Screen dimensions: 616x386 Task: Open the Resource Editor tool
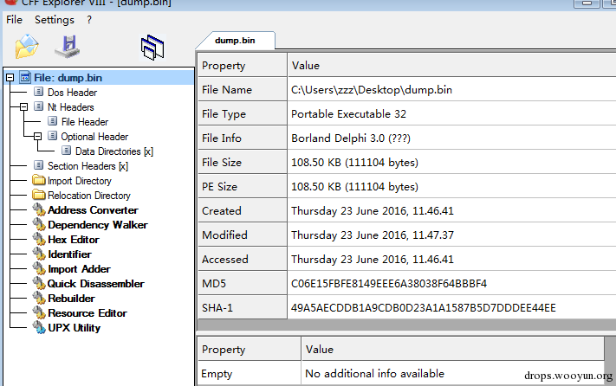point(88,313)
